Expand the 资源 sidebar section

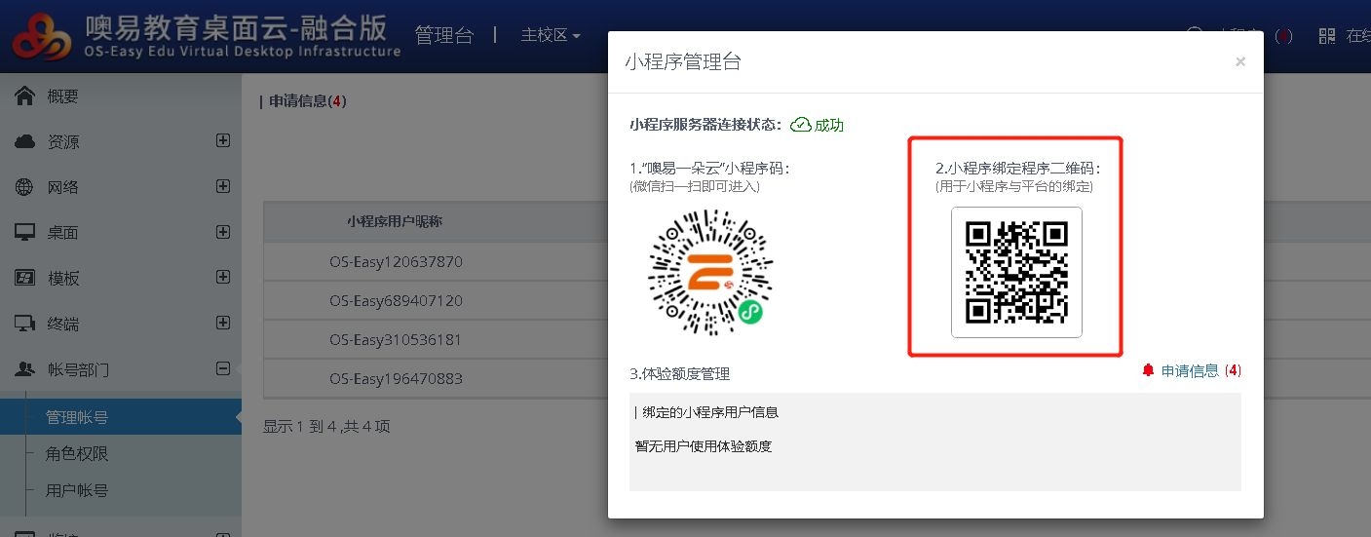[x=223, y=140]
